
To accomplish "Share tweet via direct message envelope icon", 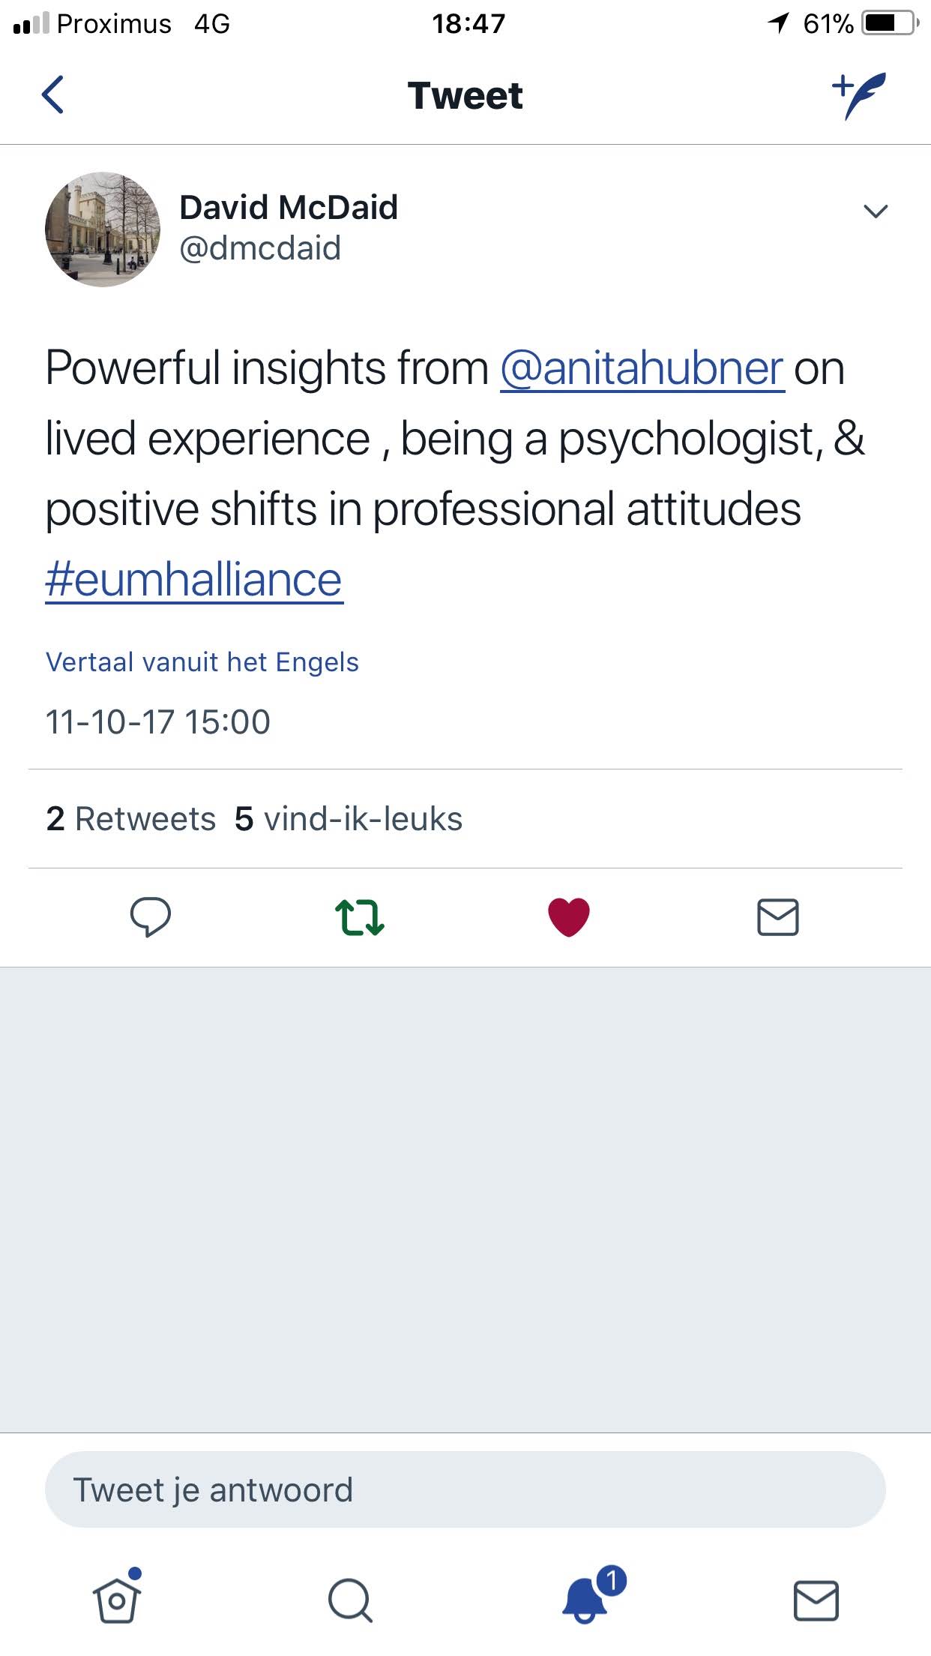I will tap(777, 917).
